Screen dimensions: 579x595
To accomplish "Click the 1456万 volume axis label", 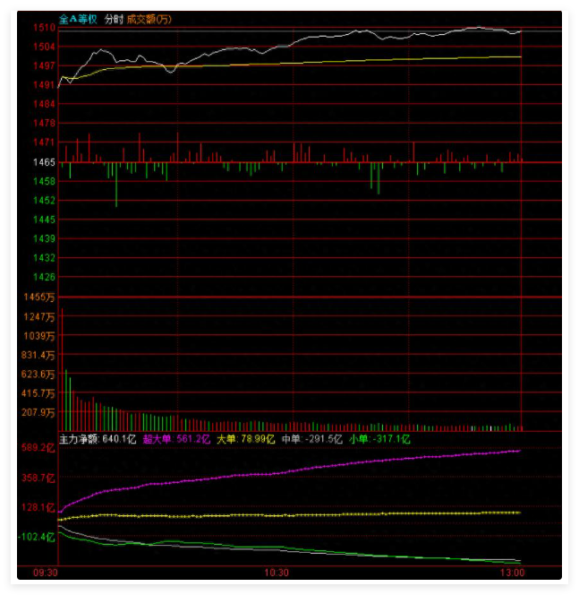I will tap(39, 297).
